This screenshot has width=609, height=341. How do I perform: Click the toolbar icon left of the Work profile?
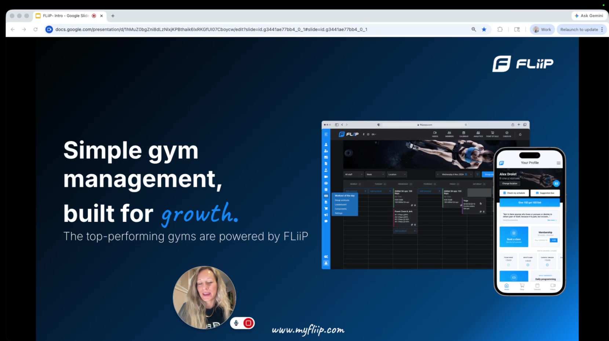(517, 29)
